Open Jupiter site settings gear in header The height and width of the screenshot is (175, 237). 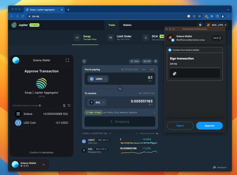(x=200, y=25)
